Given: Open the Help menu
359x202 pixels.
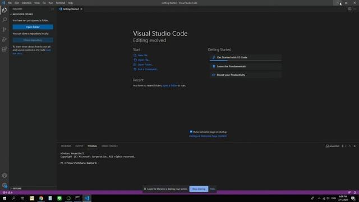Looking at the screenshot, I should click(70, 3).
